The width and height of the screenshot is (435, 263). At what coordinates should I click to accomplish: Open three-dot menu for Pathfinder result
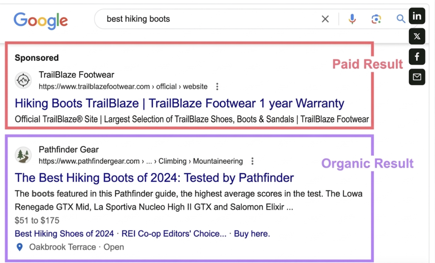point(252,161)
